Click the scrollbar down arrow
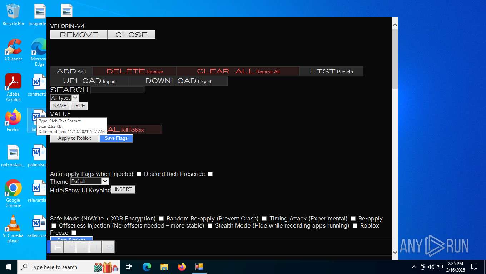Image resolution: width=486 pixels, height=274 pixels. click(395, 252)
